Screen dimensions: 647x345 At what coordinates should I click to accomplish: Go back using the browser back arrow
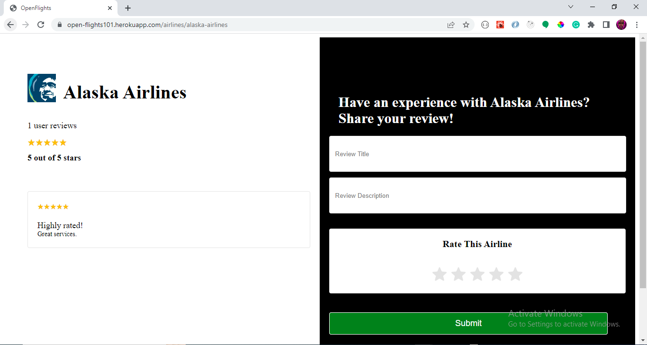click(x=10, y=25)
